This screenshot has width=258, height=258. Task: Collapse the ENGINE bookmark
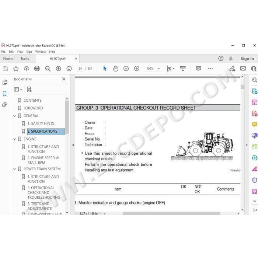[x=14, y=139]
